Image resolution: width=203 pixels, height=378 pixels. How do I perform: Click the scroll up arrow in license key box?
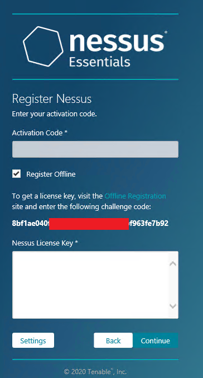[173, 264]
